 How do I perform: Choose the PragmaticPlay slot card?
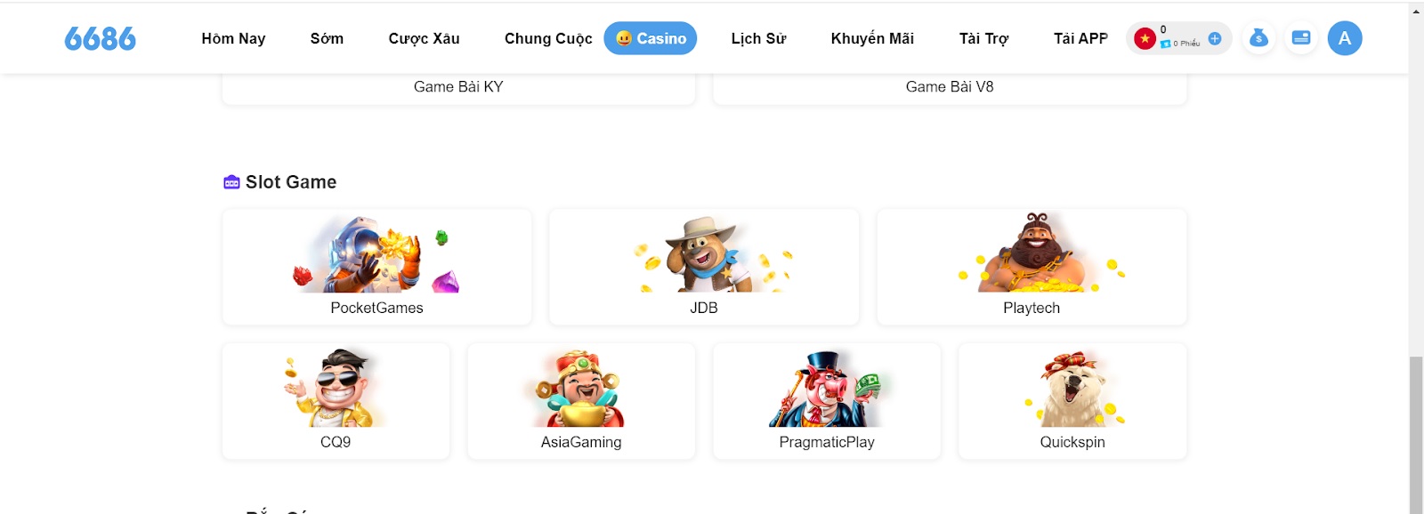coord(827,401)
